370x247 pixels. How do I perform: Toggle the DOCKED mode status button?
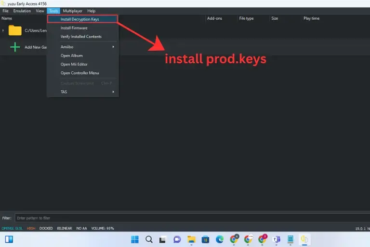pyautogui.click(x=46, y=228)
